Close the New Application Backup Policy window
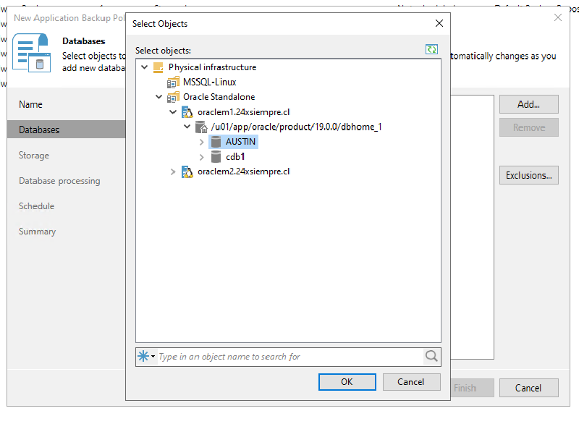This screenshot has height=424, width=579. [557, 17]
